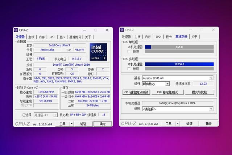The height and width of the screenshot is (155, 232).
Task: Close the left CPU-Z window
Action: [107, 30]
